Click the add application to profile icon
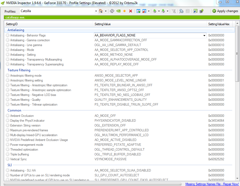 pos(138,11)
